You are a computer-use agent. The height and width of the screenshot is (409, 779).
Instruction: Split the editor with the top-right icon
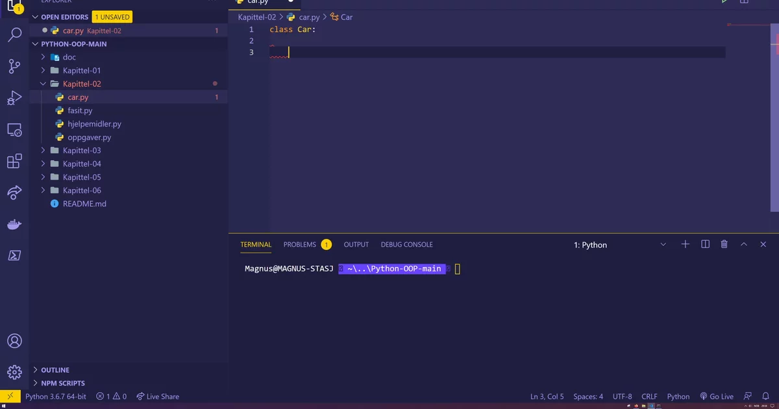745,2
